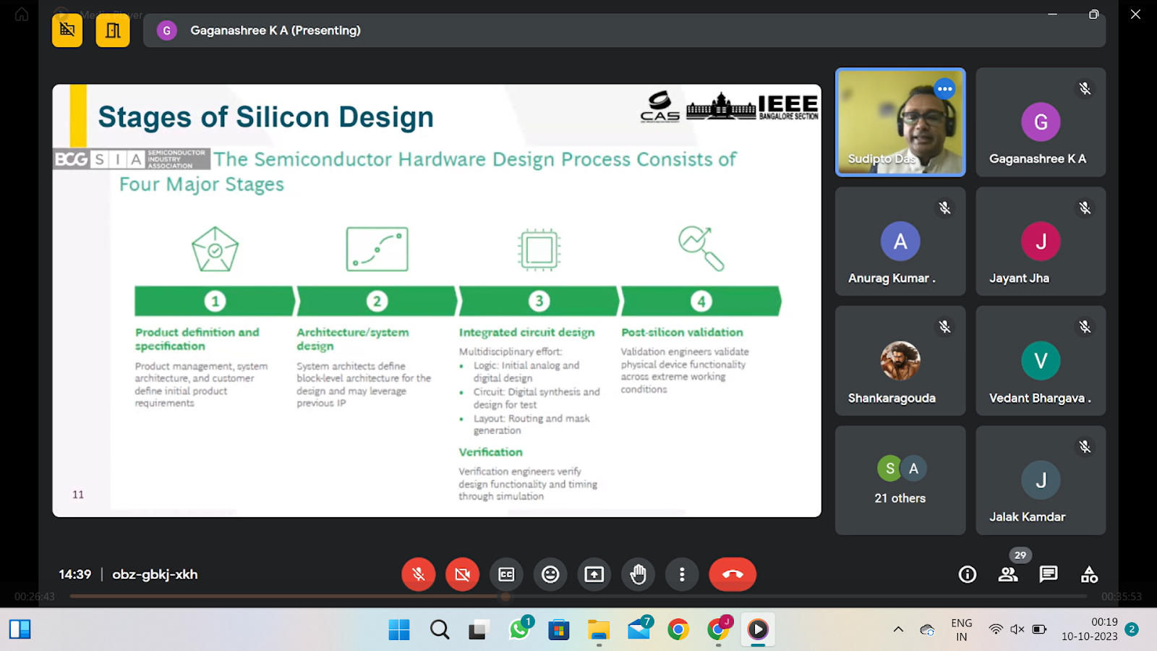The height and width of the screenshot is (651, 1157).
Task: Open meeting details info icon
Action: click(x=967, y=574)
